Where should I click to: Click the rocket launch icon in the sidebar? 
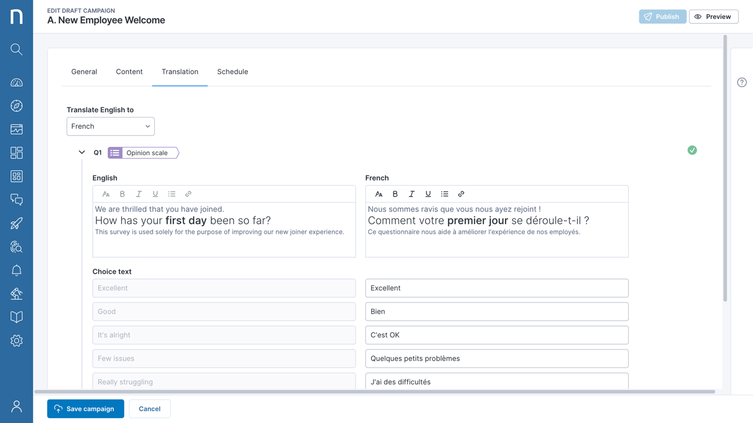point(16,223)
